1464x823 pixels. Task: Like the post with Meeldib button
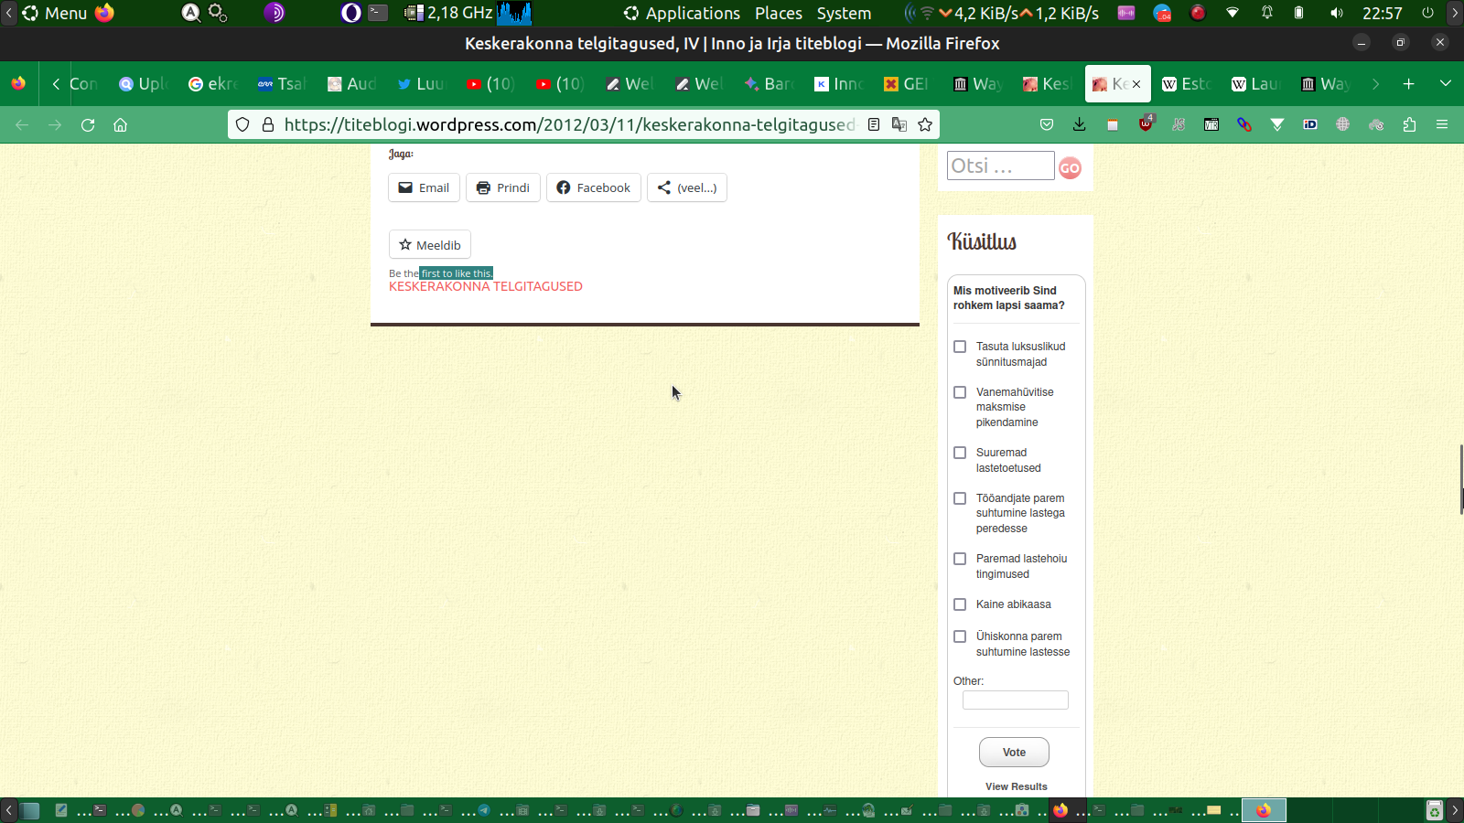430,244
